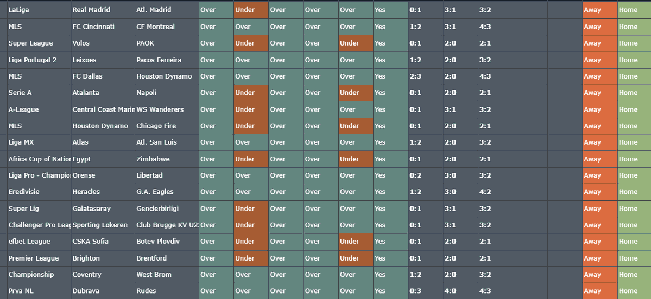Select the Botev Plovdiv cell
Viewport: 651px width, 299px height.
167,242
